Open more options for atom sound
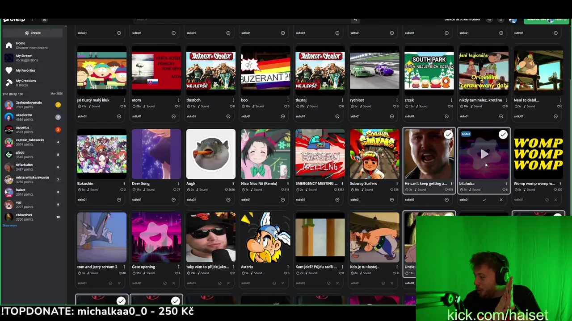The width and height of the screenshot is (572, 321). tap(178, 100)
